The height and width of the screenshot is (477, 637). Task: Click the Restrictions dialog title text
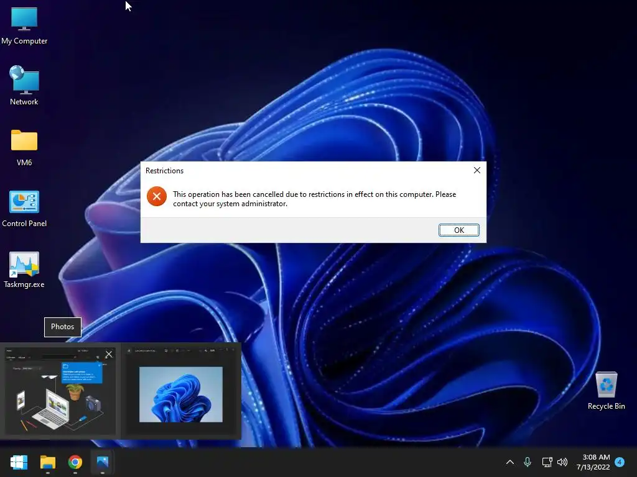[x=164, y=171]
